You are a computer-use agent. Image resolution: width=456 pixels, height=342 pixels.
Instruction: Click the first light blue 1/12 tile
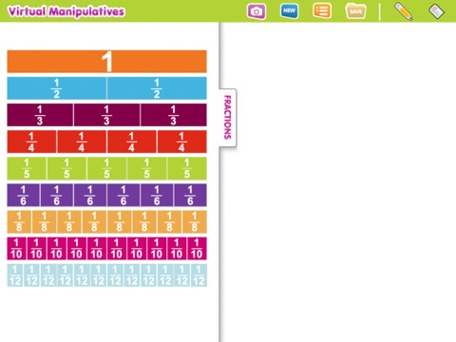(x=15, y=275)
